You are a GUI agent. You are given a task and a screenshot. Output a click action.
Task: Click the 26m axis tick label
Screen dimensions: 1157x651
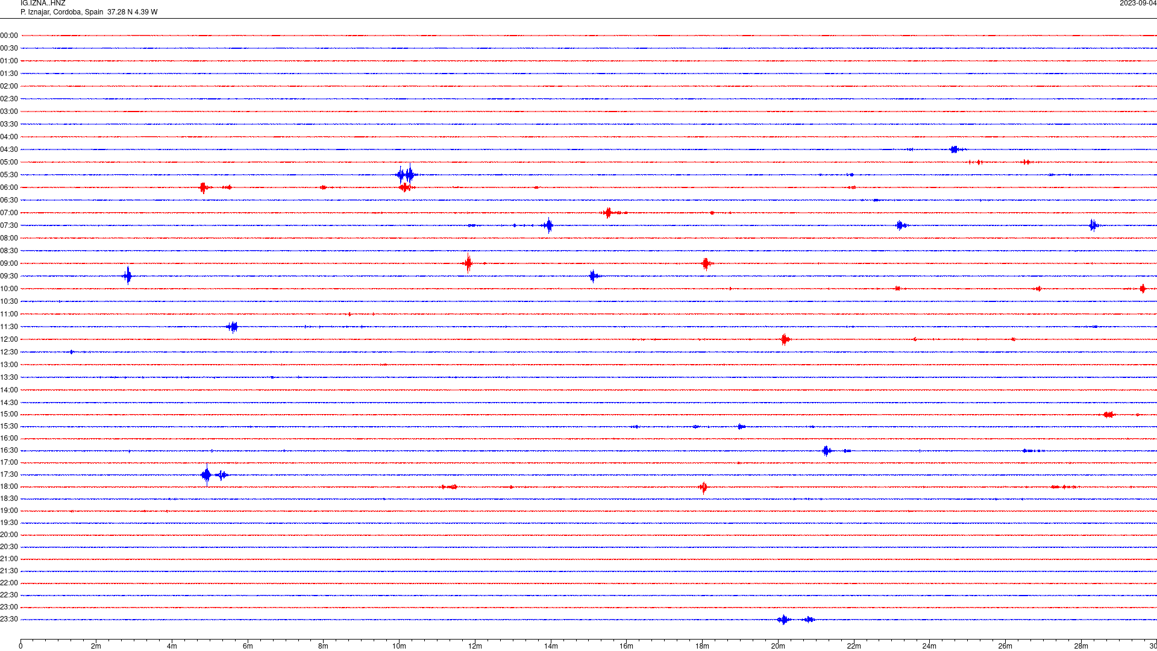click(x=1005, y=646)
